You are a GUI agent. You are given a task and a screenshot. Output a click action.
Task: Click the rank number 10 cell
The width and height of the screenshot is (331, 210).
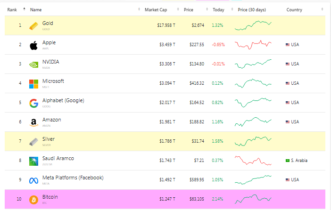pos(19,199)
